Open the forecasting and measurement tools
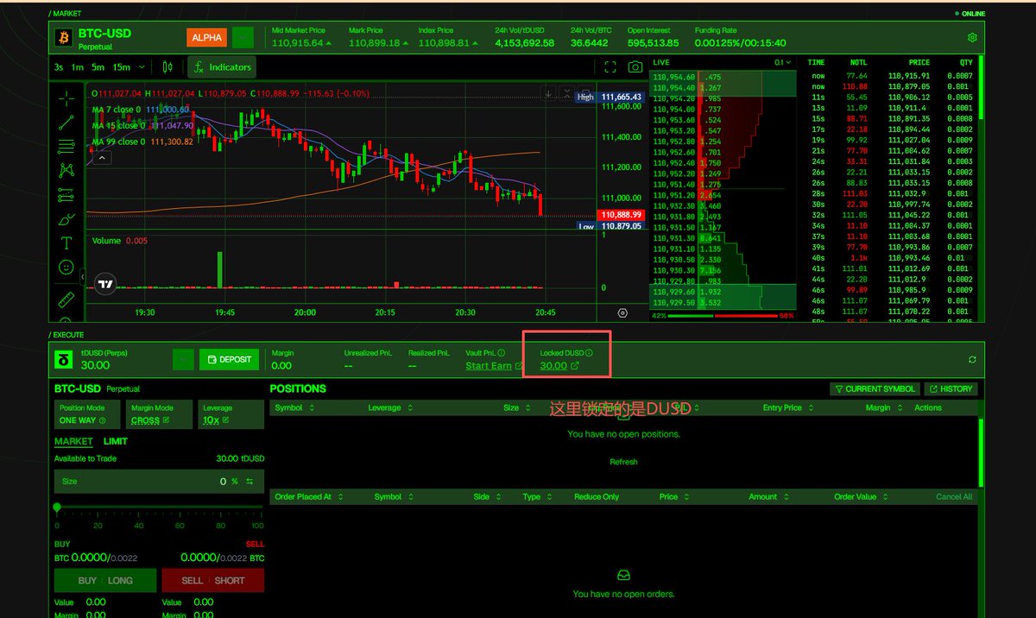The height and width of the screenshot is (618, 1036). [x=66, y=195]
